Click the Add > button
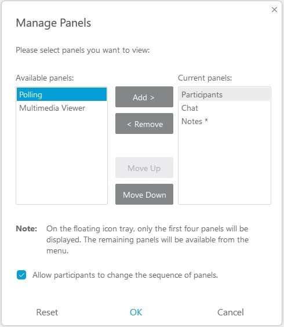This screenshot has height=327, width=284. 144,97
